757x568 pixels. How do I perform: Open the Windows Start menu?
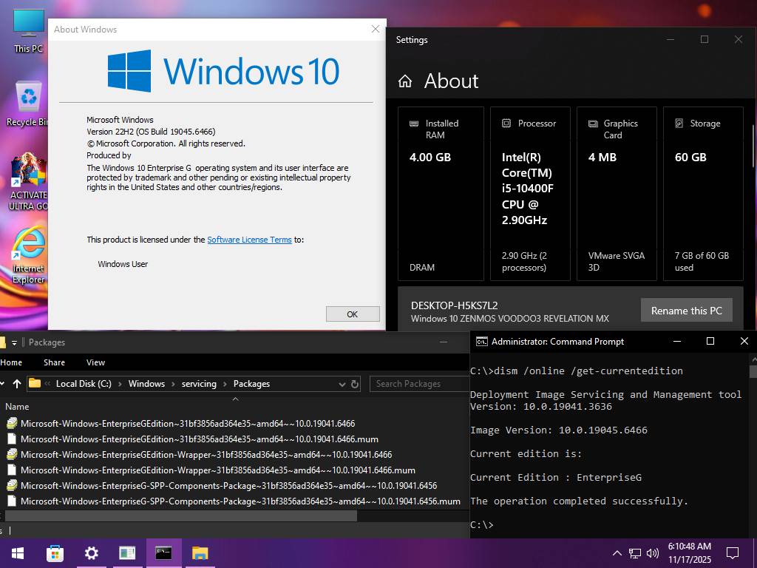coord(18,553)
